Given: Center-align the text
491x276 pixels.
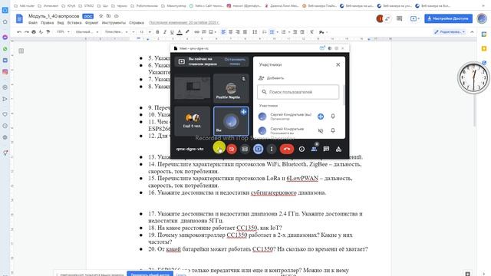Looking at the screenshot, I should pos(230,32).
